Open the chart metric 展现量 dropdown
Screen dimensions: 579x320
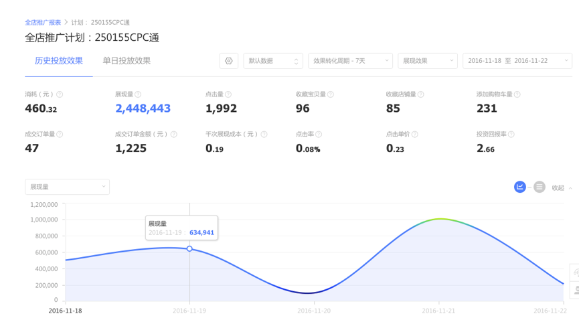(x=67, y=187)
